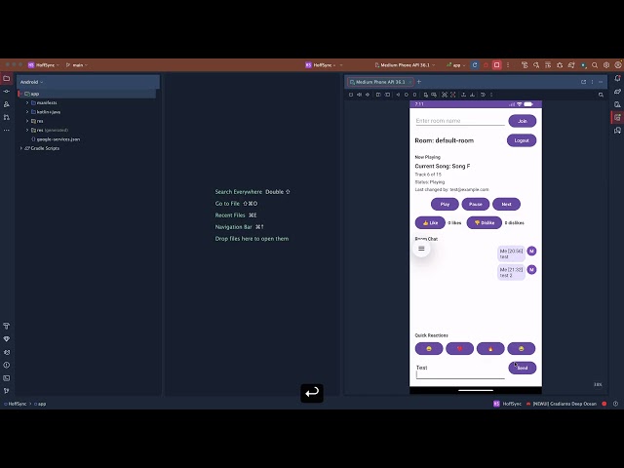Tap the Logout button
Image resolution: width=624 pixels, height=468 pixels.
click(x=522, y=140)
